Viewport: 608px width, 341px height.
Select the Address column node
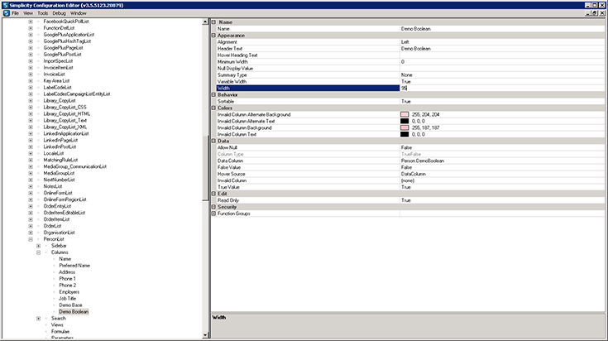[x=67, y=272]
